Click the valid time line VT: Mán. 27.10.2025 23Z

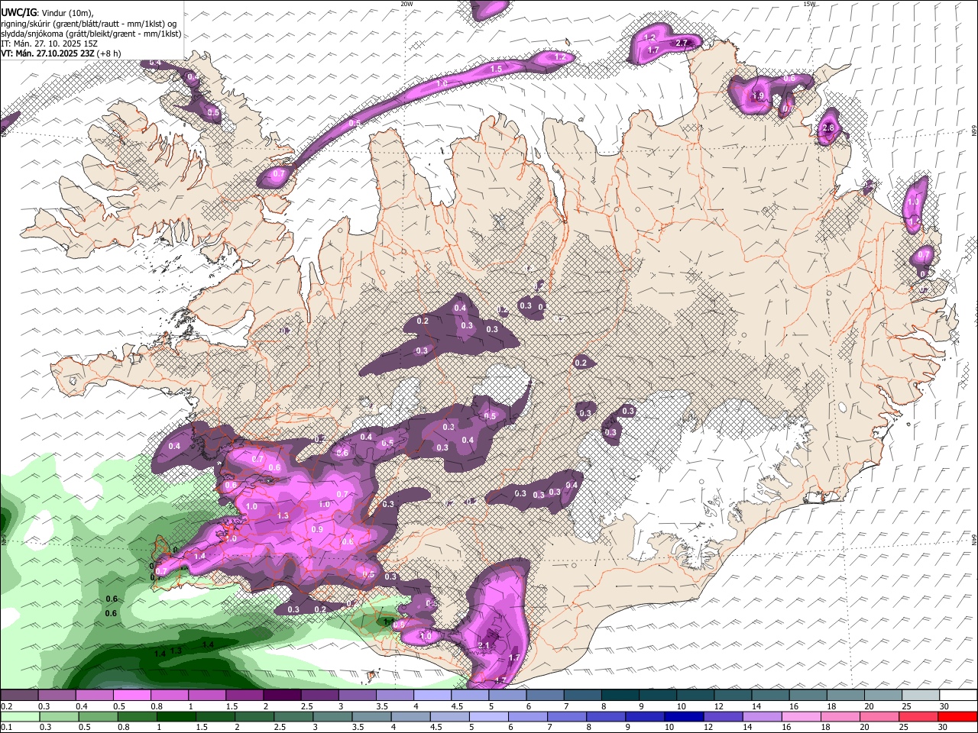pyautogui.click(x=47, y=53)
